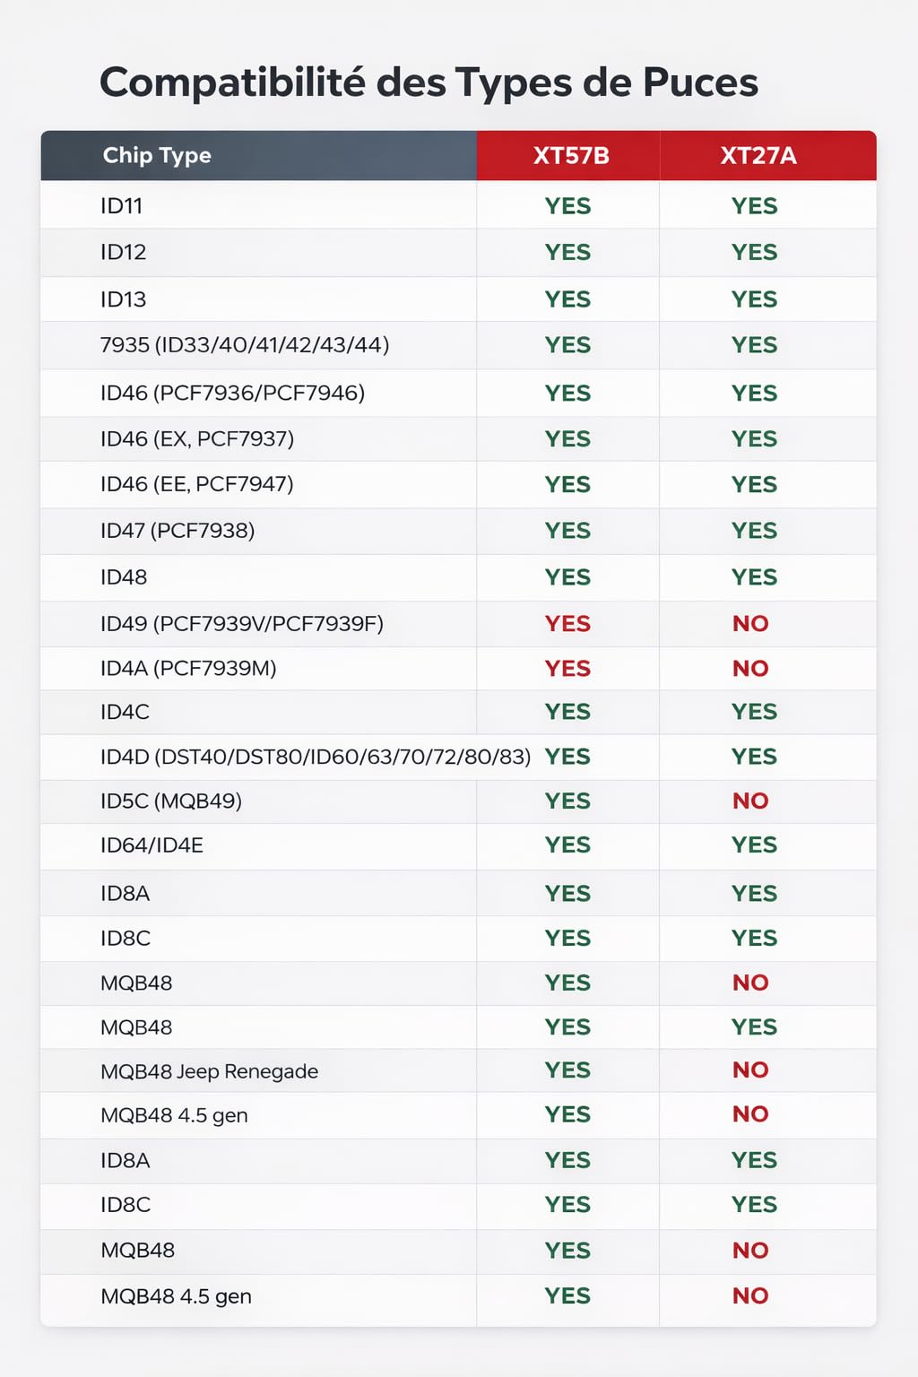Select the ID47 (PCF7938) row
Image resolution: width=918 pixels, height=1377 pixels.
[x=458, y=531]
